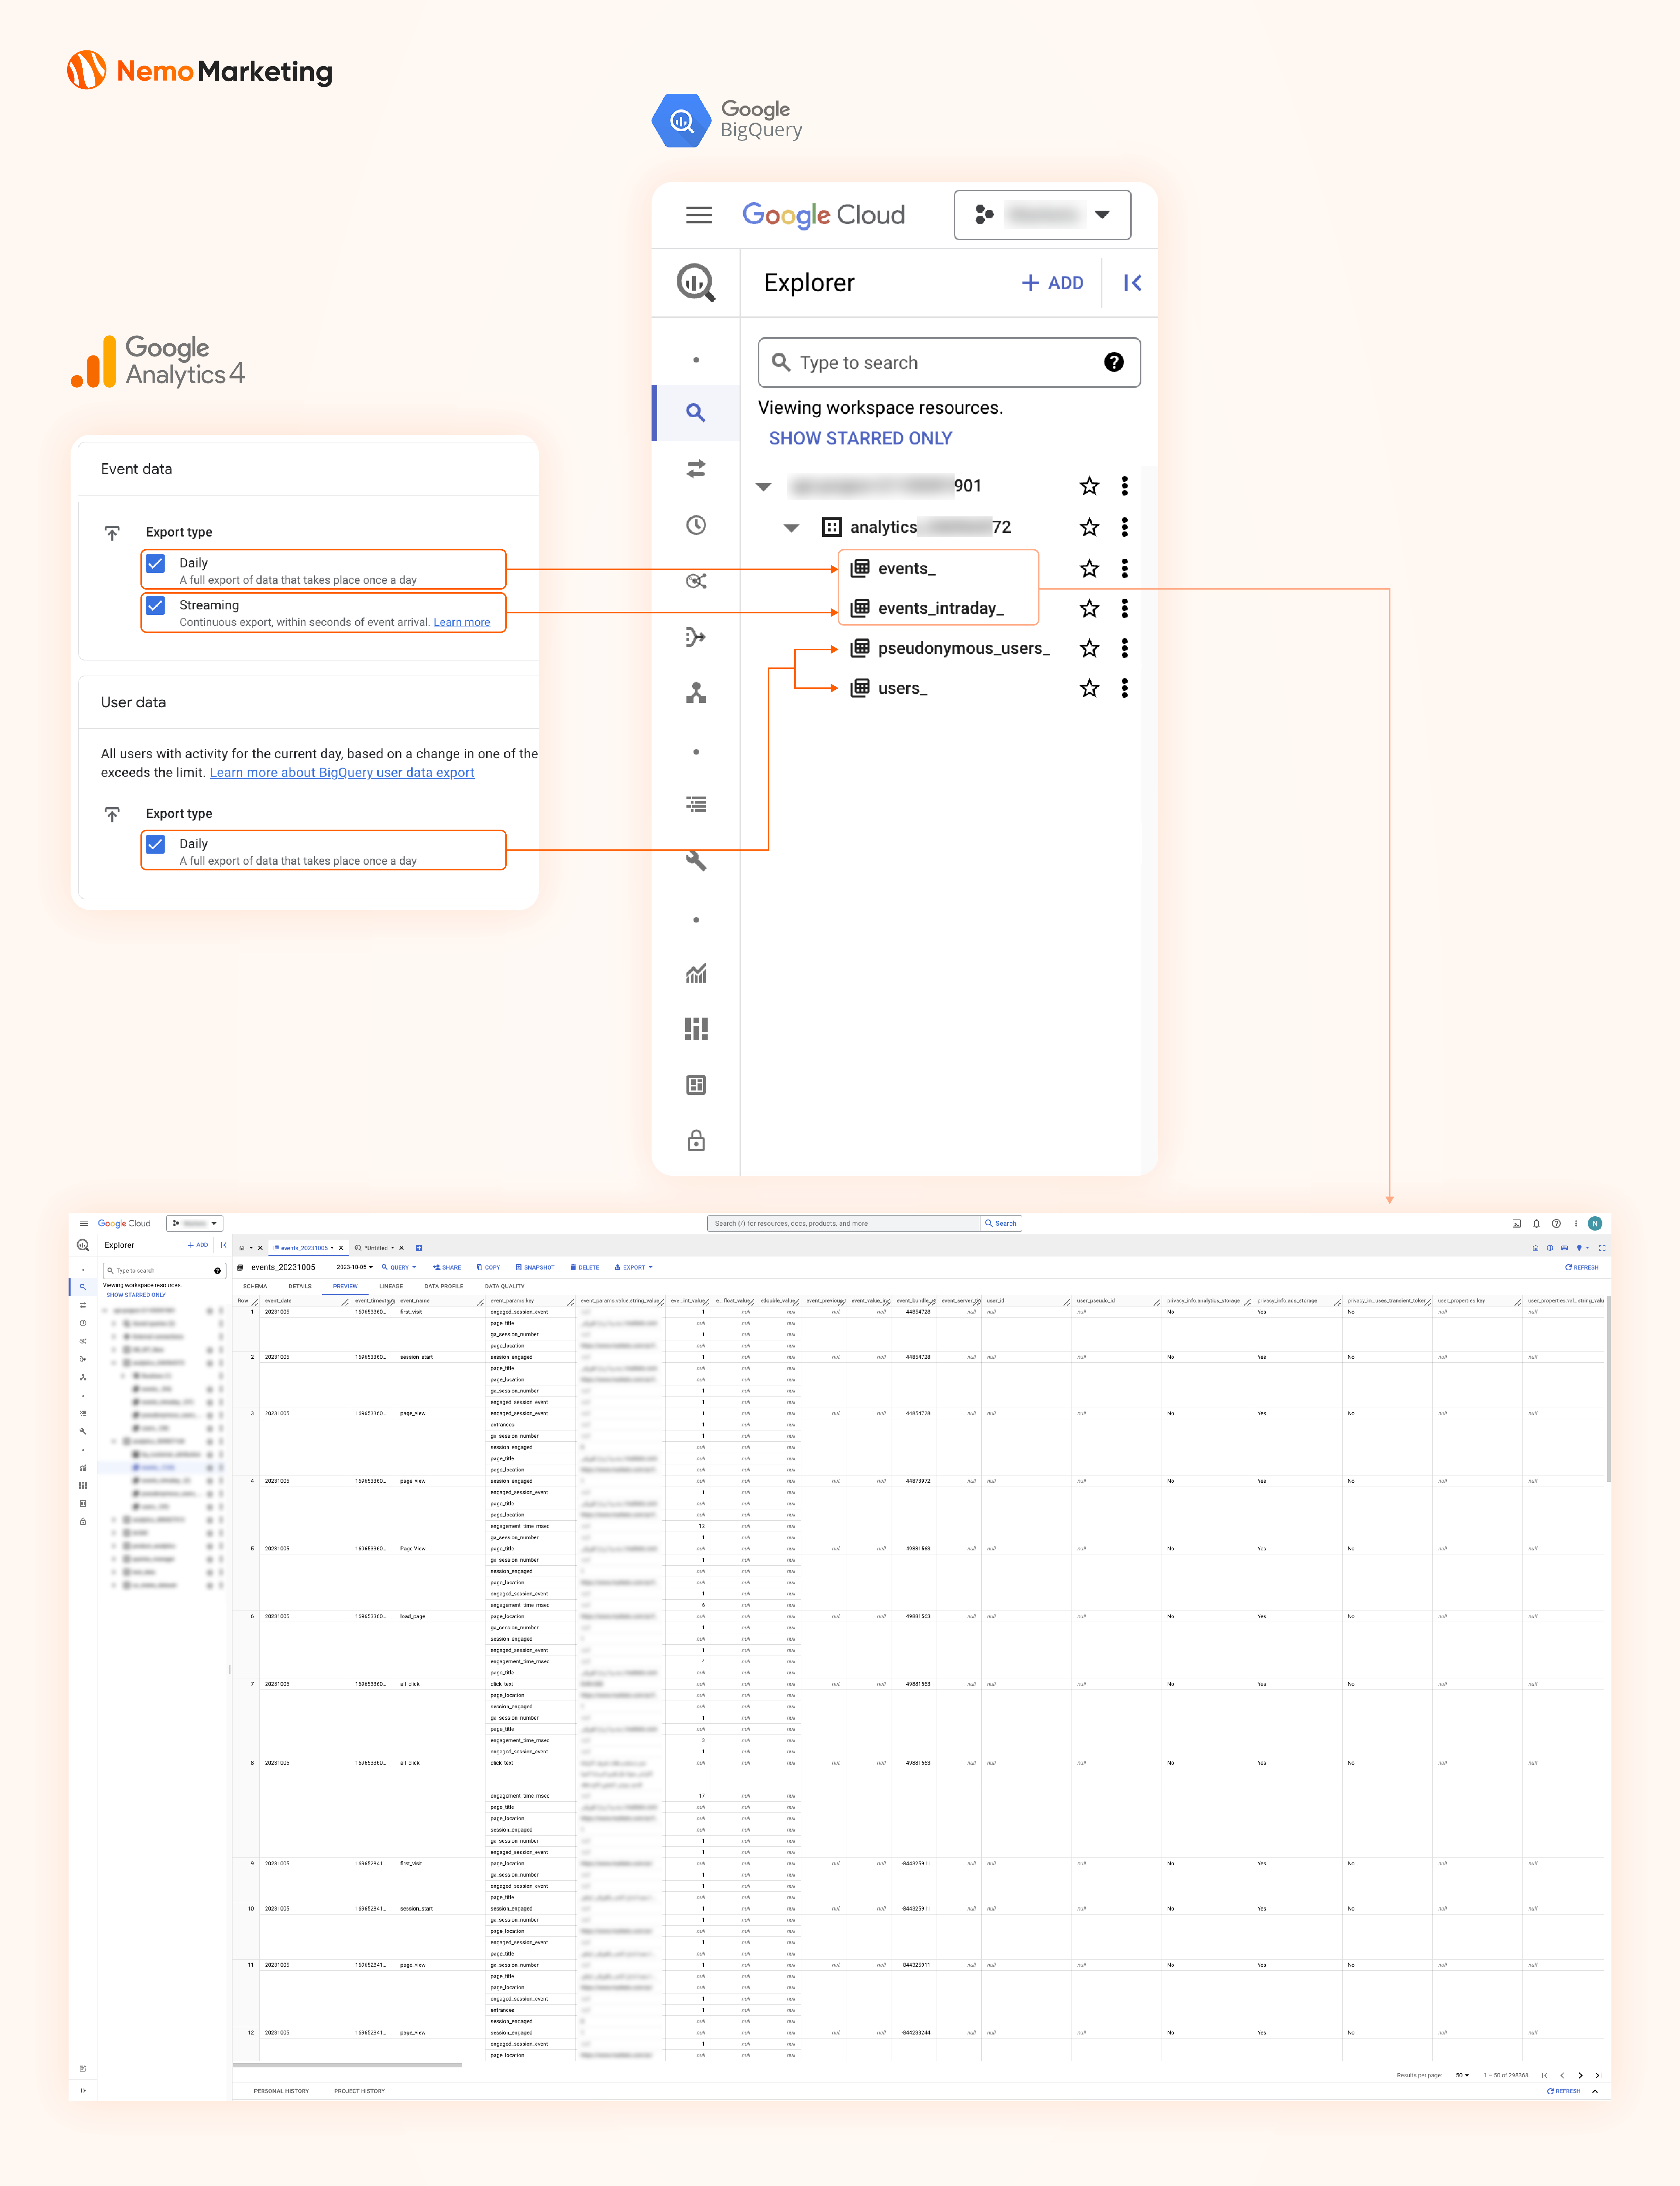Viewport: 1680px width, 2186px height.
Task: Open Learn more about BigQuery user data export
Action: click(x=342, y=773)
